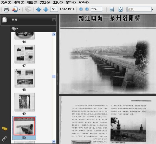Select the page 48 thumbnail
Screen dimensions: 156x144
point(24,77)
